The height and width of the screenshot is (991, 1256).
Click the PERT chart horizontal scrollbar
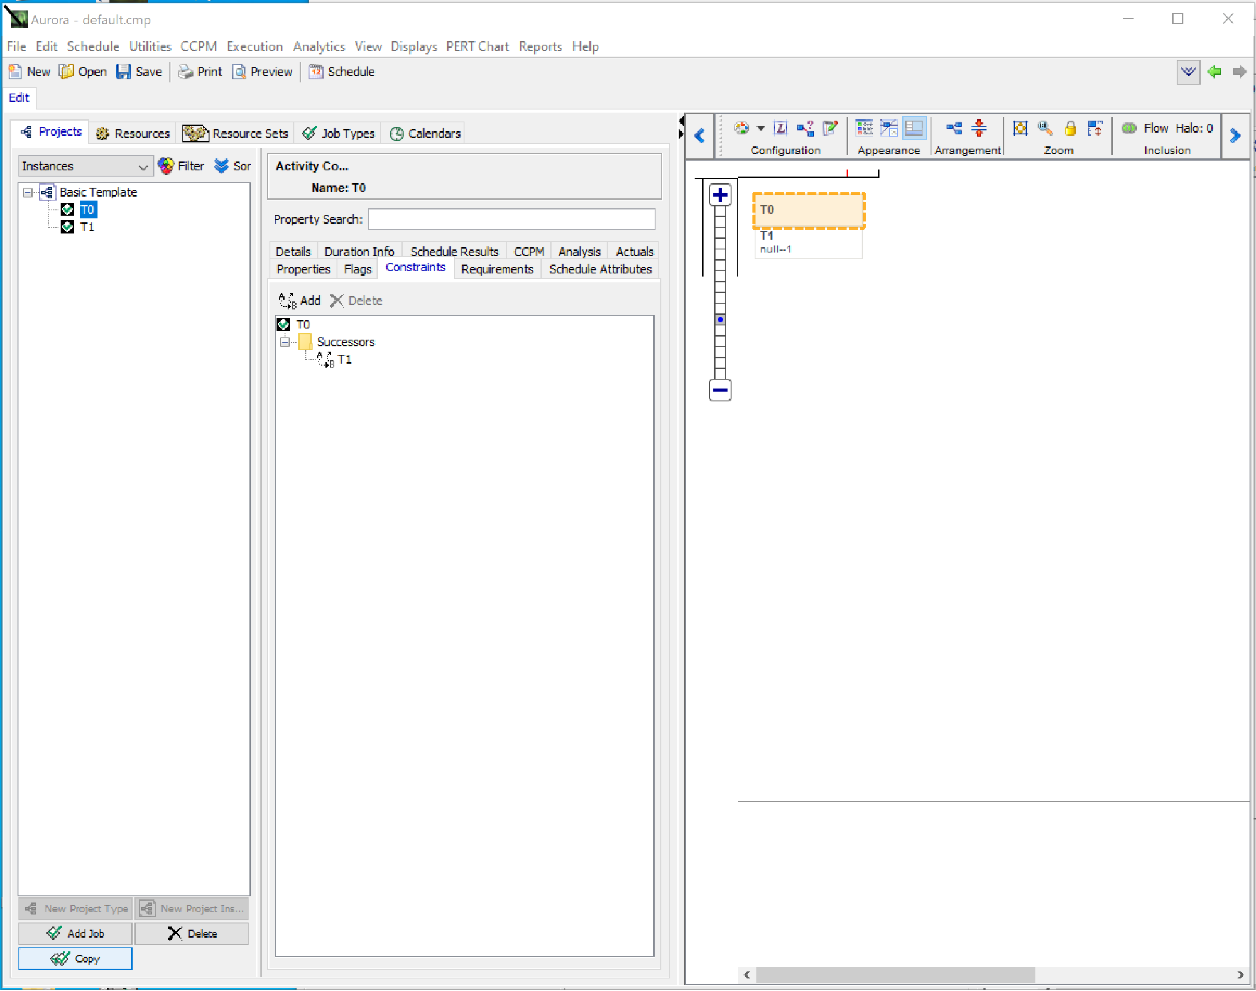point(895,974)
